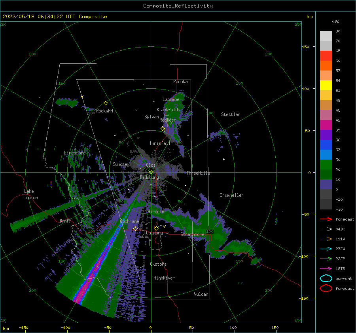Image resolution: width=356 pixels, height=333 pixels.
Task: Select the Stettler city label
Action: [231, 114]
